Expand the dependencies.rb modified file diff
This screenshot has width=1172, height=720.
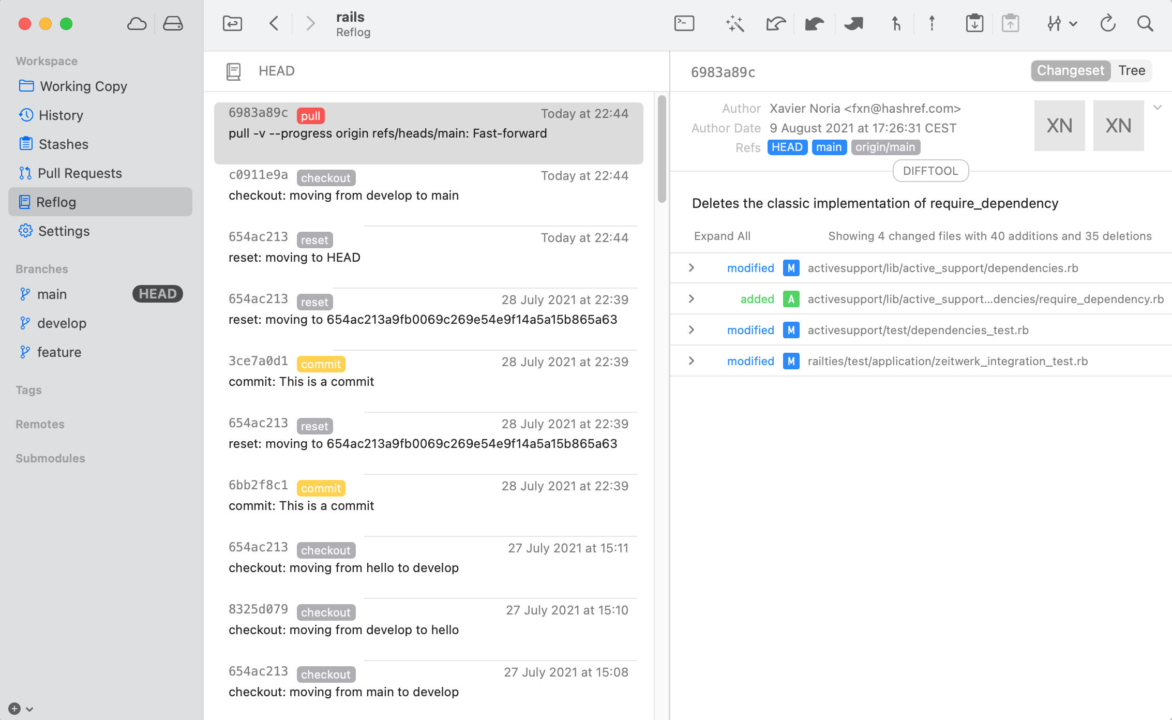(692, 268)
